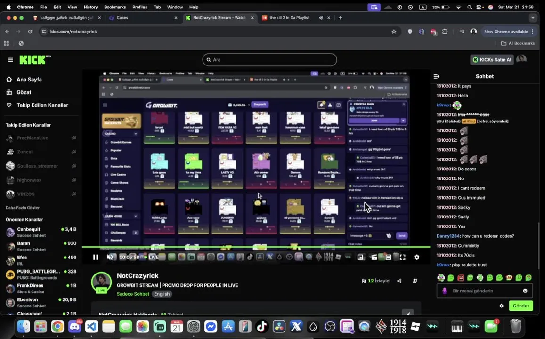Click New Chrome available update button

pos(506,32)
